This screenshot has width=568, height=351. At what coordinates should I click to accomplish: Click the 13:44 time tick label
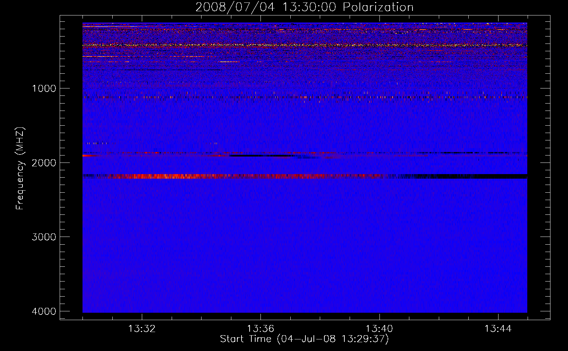[x=498, y=329]
